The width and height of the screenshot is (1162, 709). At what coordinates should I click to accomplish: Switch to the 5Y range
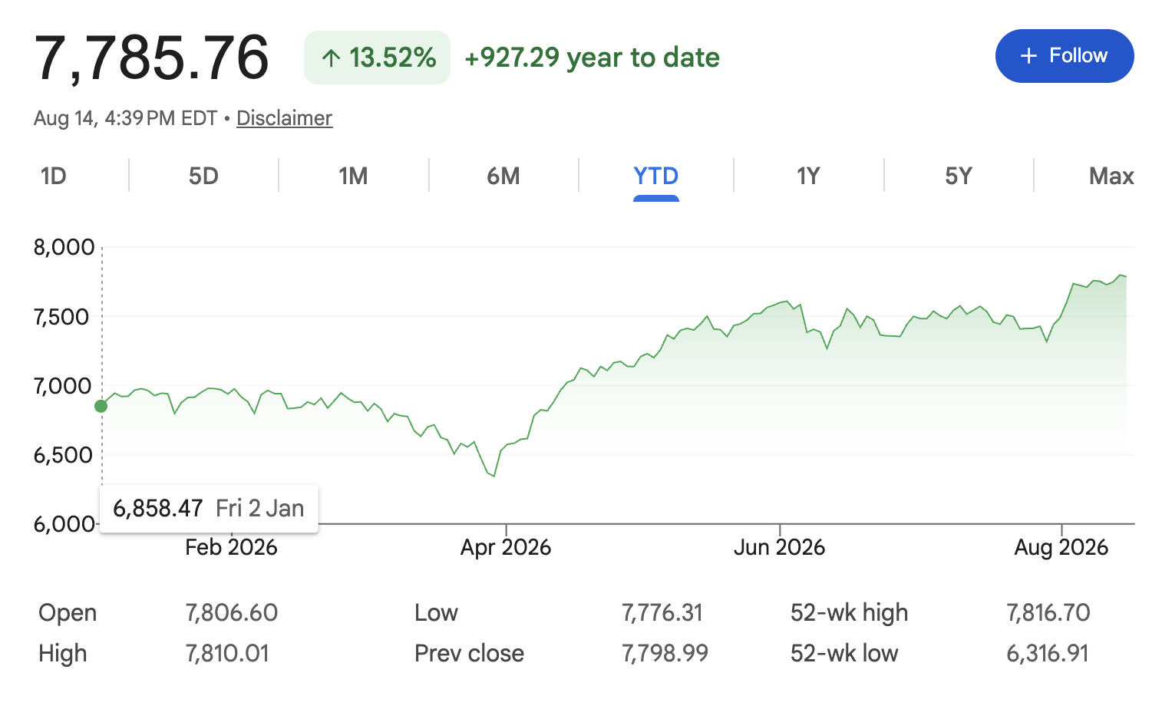click(959, 176)
